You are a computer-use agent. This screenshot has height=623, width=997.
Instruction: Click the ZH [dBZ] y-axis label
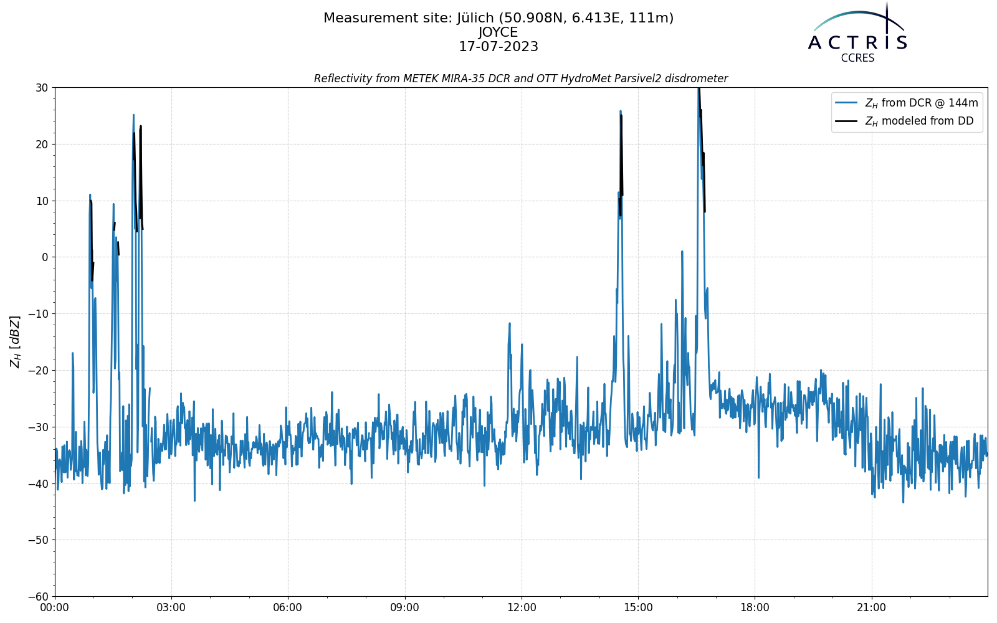tap(15, 341)
